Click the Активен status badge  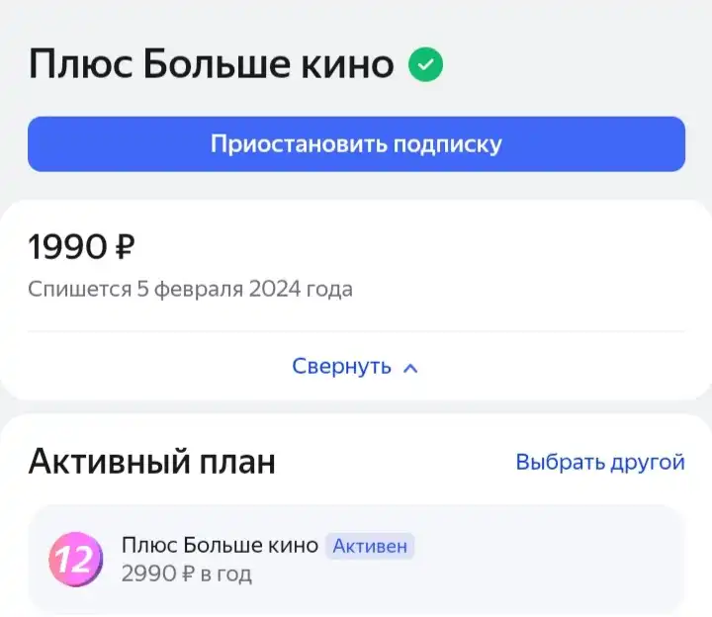370,546
